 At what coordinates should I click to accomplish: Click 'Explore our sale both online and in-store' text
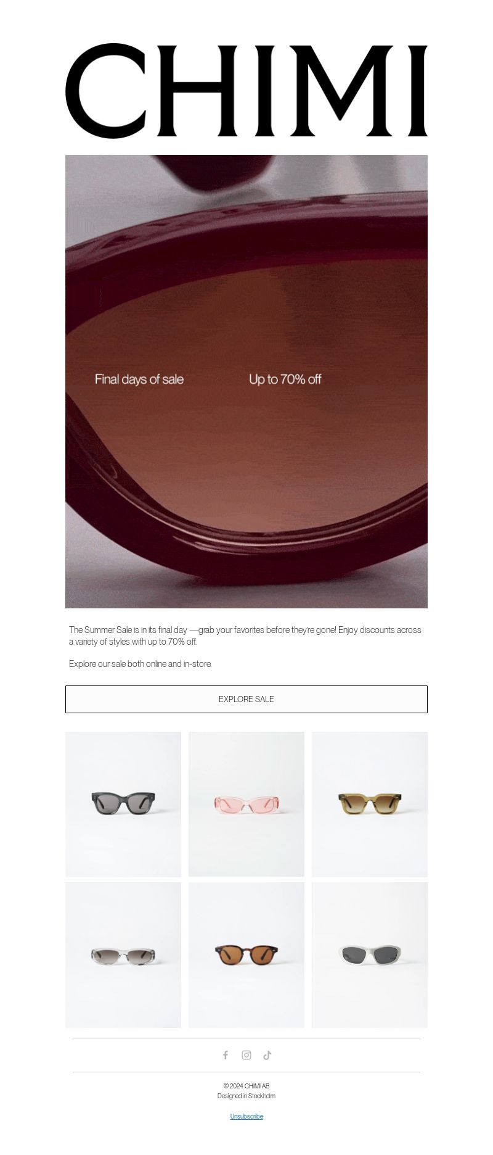point(141,664)
